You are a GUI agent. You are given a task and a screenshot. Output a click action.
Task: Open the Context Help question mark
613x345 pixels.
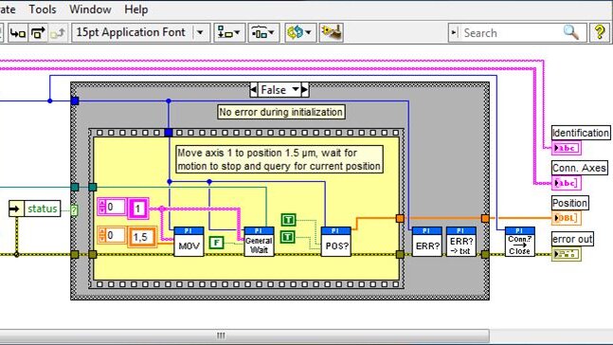(600, 32)
